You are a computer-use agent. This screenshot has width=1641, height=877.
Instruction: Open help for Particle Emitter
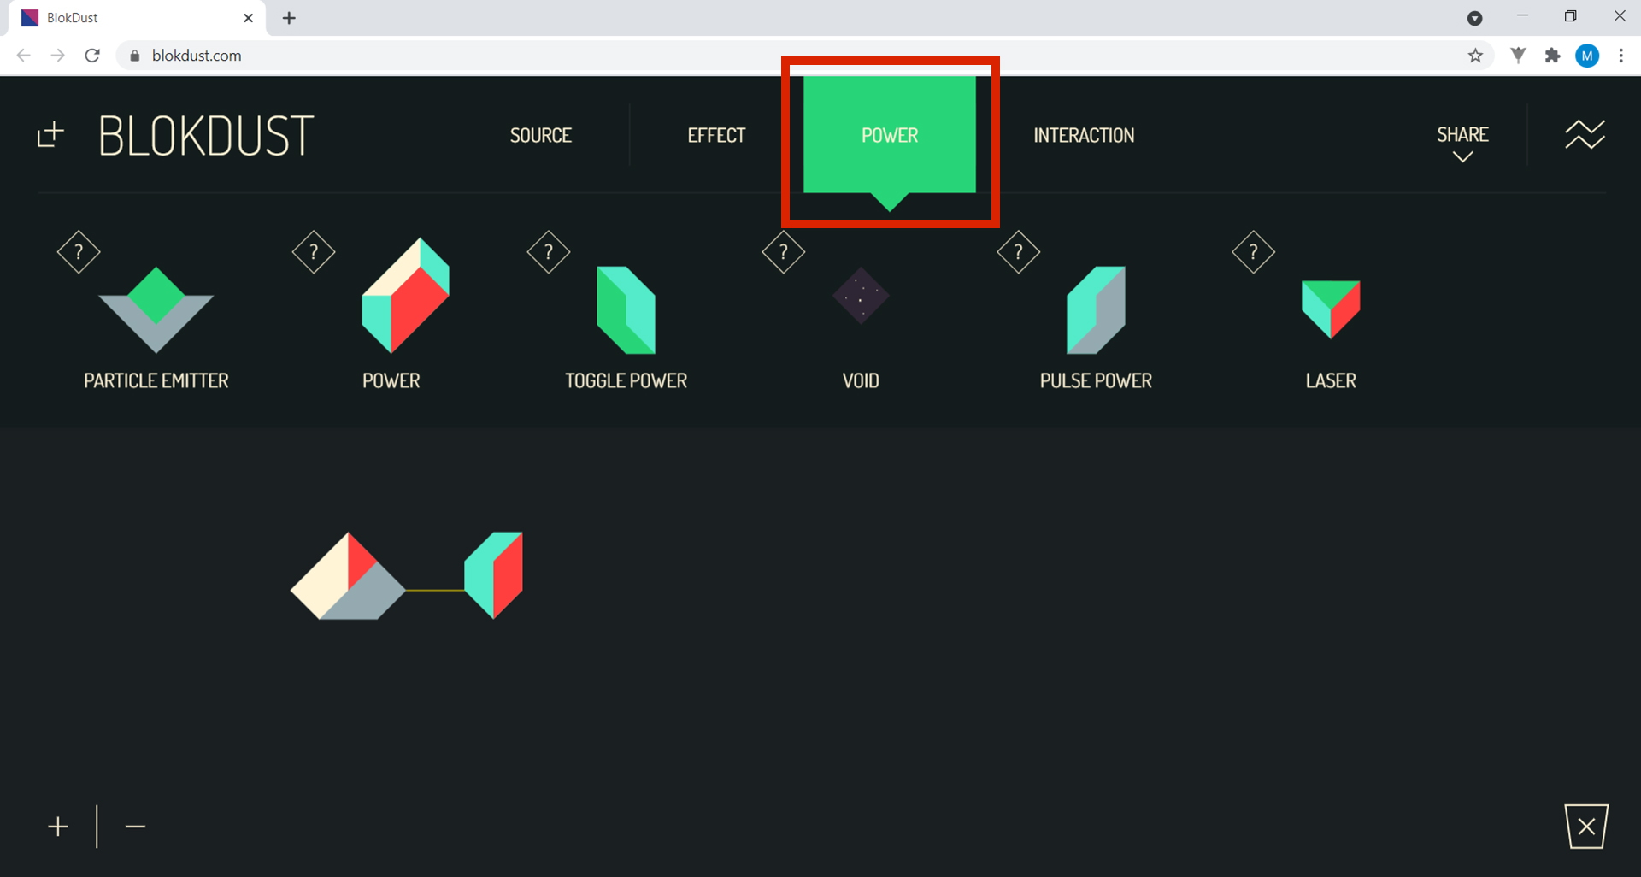click(79, 252)
